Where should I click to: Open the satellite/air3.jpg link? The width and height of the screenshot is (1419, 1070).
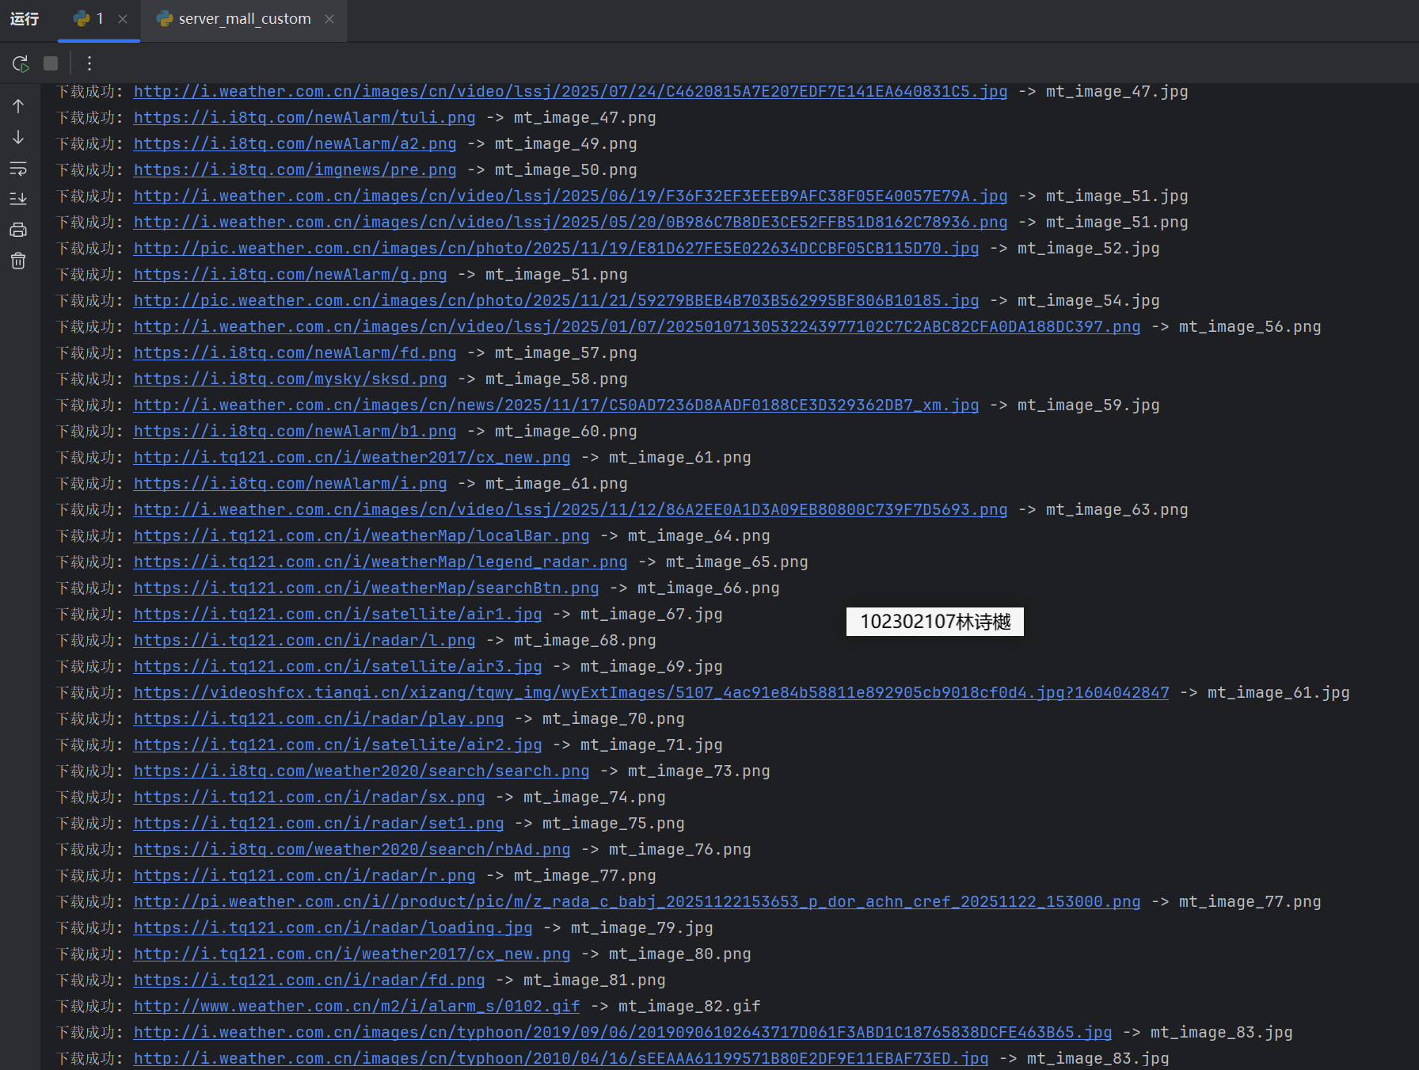pyautogui.click(x=338, y=666)
